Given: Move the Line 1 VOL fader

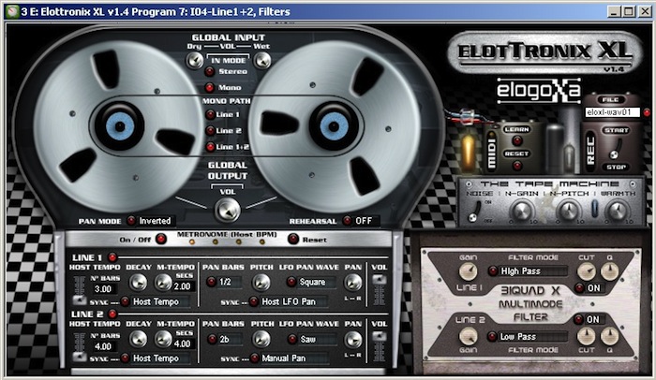Looking at the screenshot, I should tap(380, 280).
